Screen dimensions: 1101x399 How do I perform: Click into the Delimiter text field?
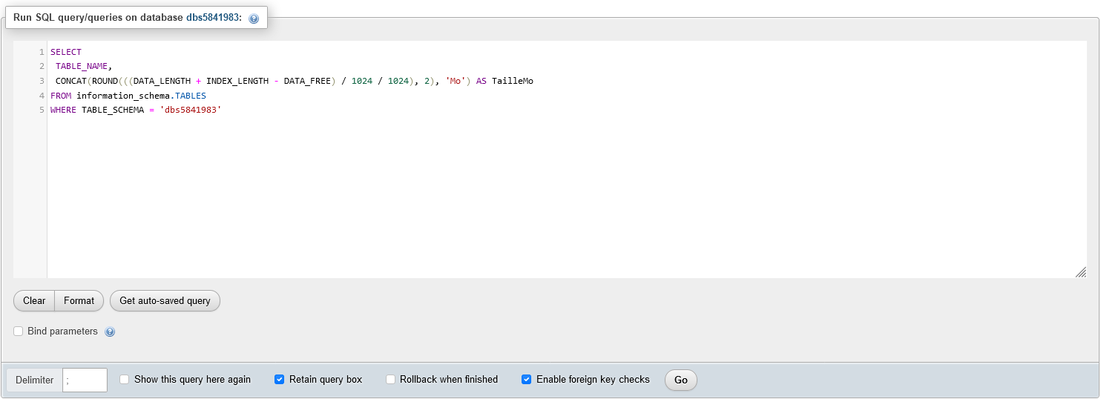[x=85, y=380]
